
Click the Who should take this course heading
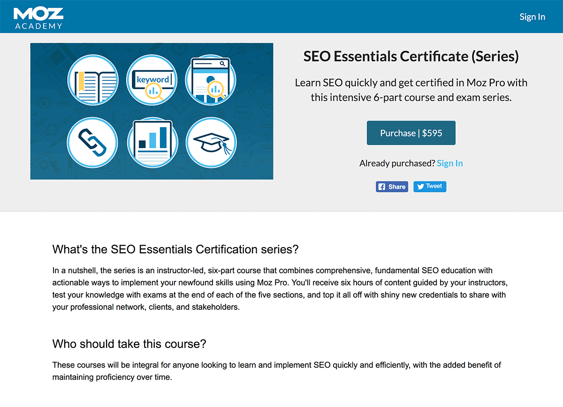[x=129, y=344]
